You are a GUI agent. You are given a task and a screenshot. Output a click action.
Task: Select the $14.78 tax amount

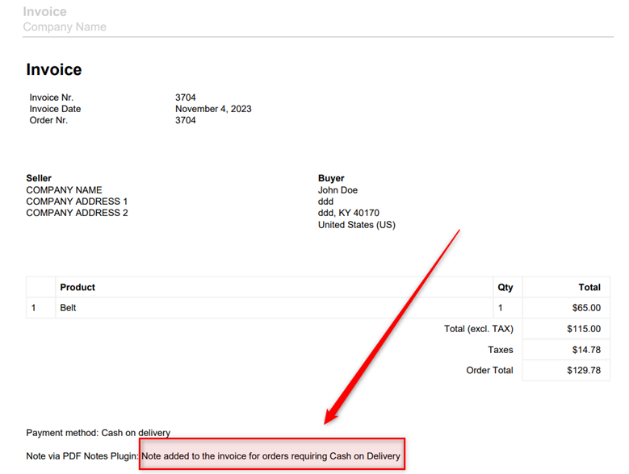[x=586, y=350]
